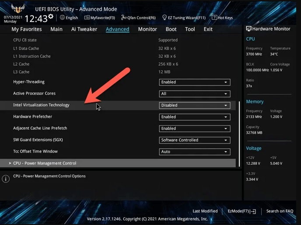Click the info icon in help area

point(6,179)
